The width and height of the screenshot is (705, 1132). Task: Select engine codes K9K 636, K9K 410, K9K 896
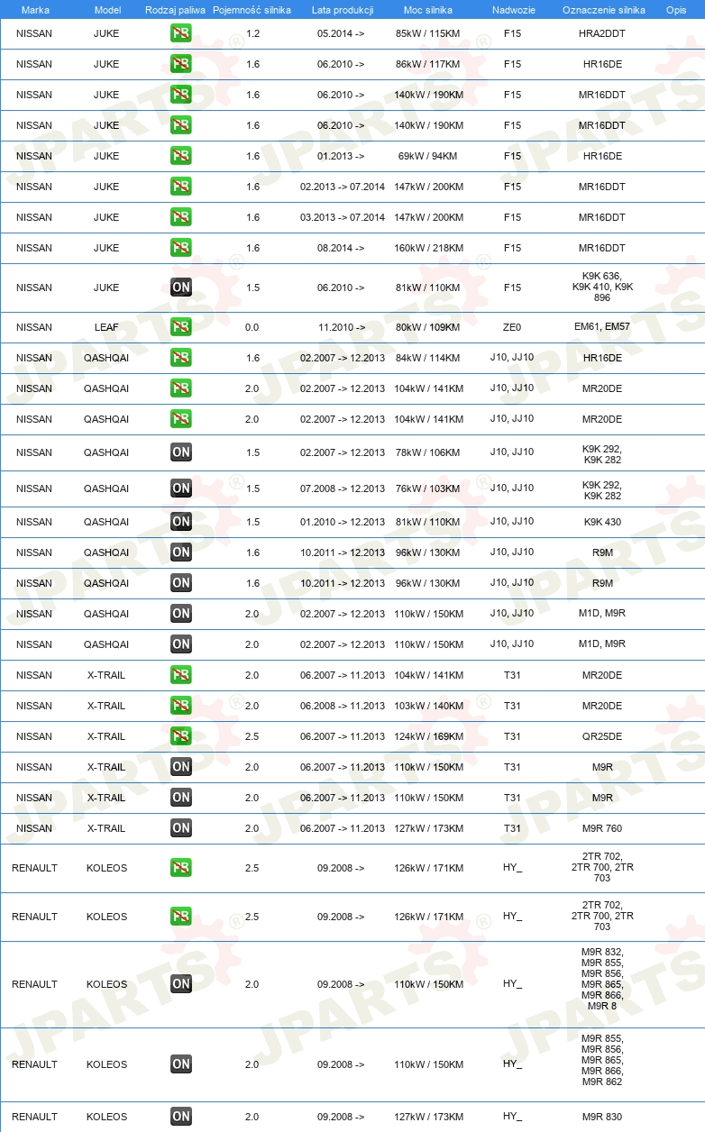click(602, 288)
